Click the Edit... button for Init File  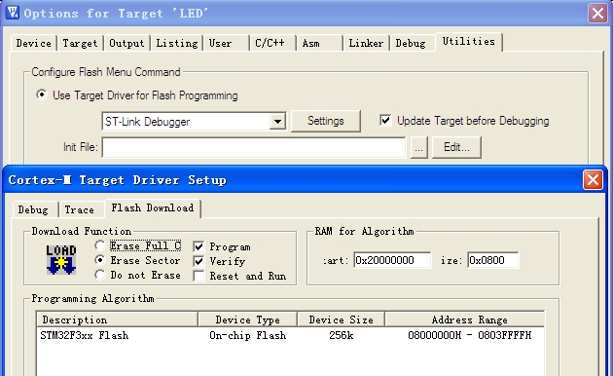[456, 147]
